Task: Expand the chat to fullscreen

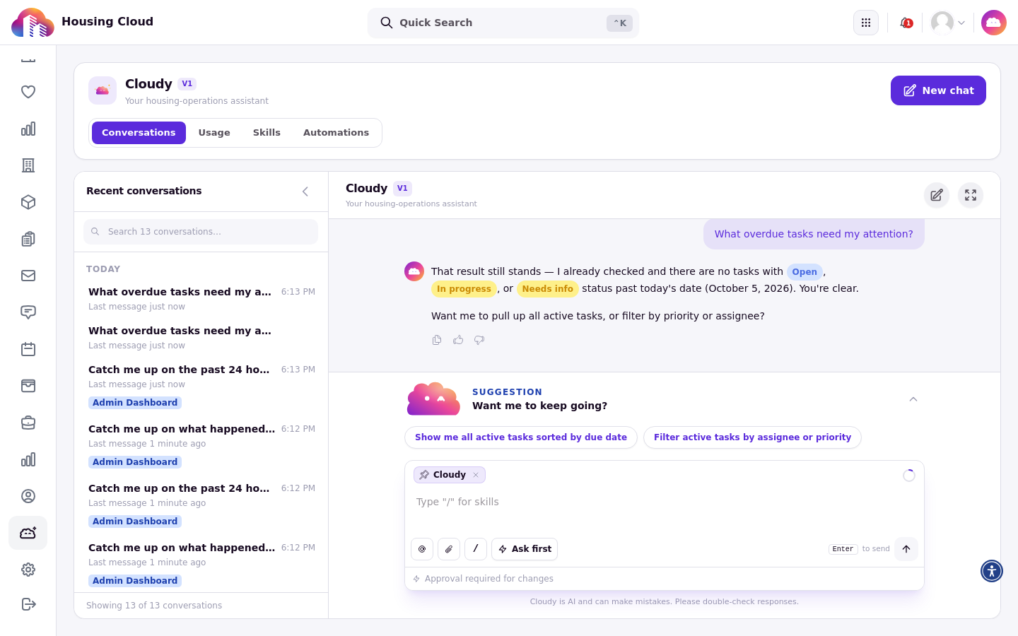Action: point(971,195)
